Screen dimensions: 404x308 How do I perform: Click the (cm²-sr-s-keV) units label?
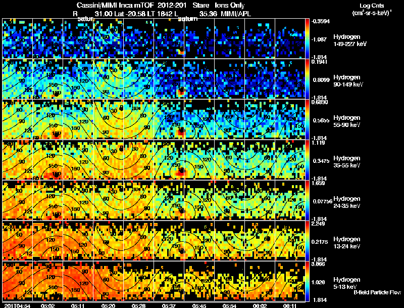pos(372,13)
